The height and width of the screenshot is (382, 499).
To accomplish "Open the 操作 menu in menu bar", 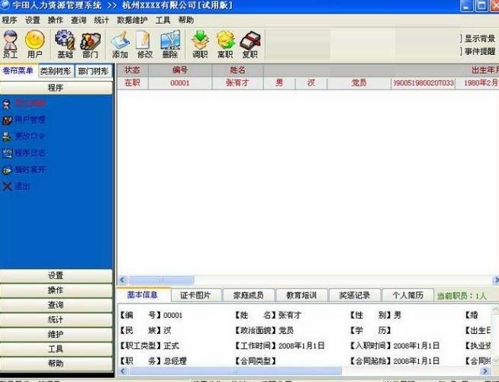I will [56, 20].
